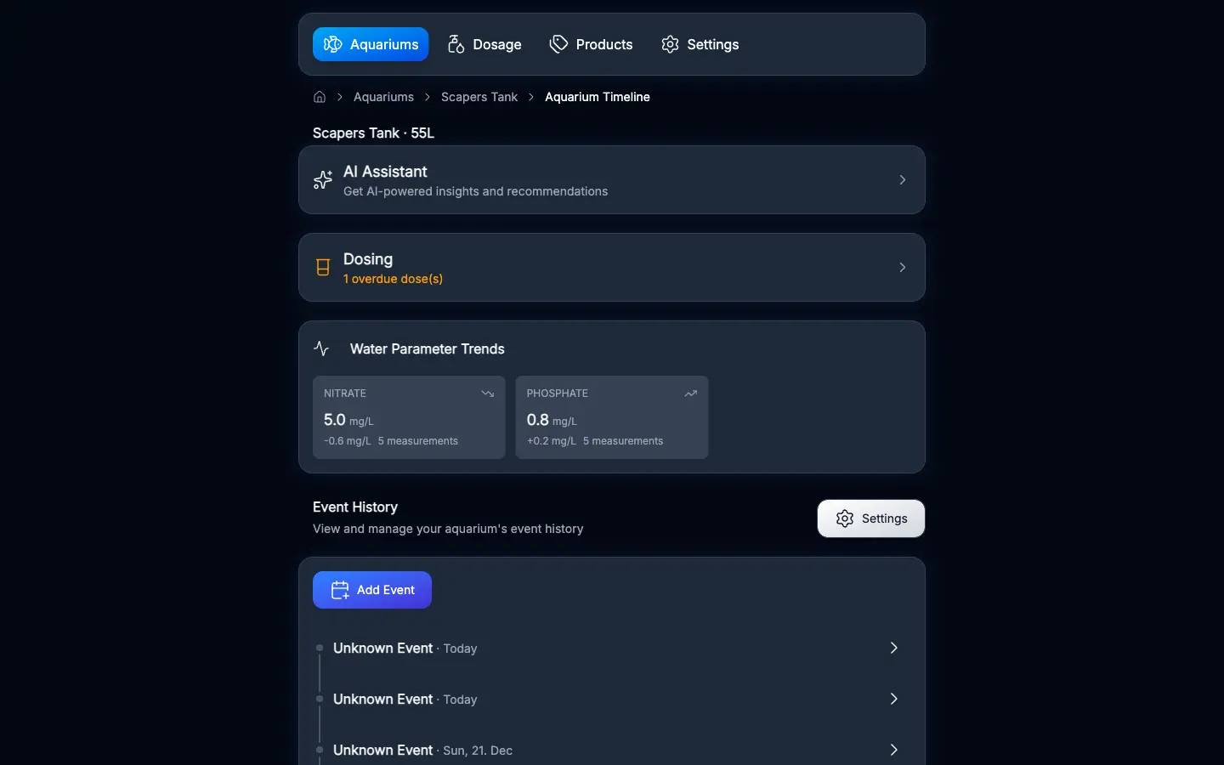1224x765 pixels.
Task: Click the home icon in the breadcrumb
Action: pos(319,97)
